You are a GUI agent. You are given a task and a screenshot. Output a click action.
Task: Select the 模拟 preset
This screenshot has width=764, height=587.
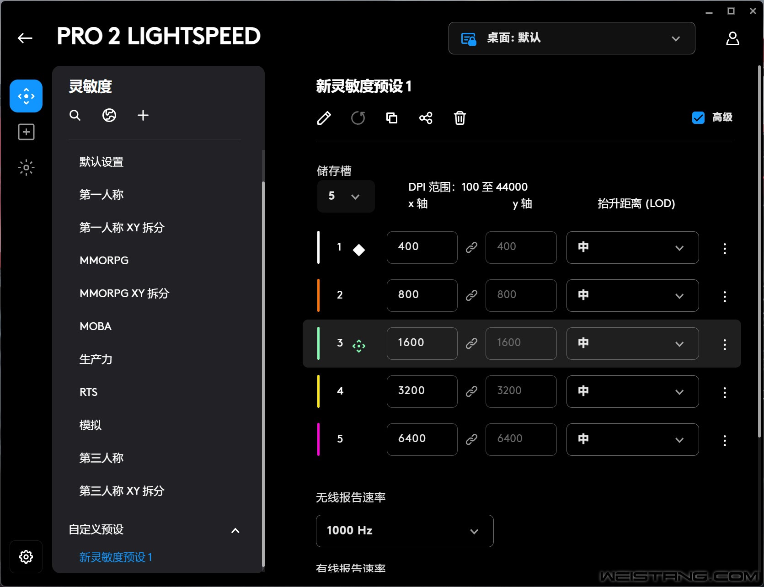90,425
